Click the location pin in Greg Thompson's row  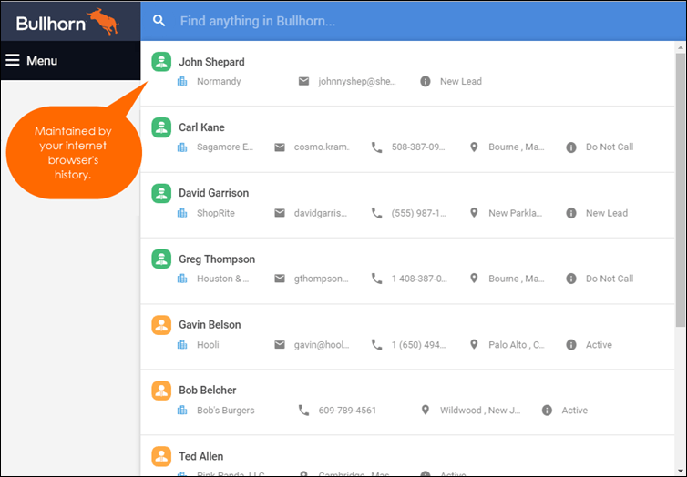[474, 279]
